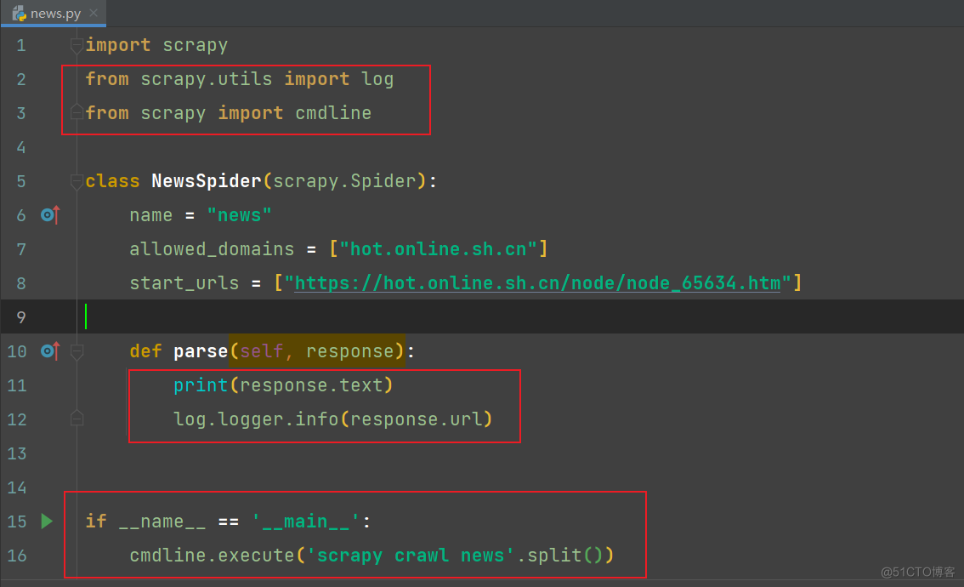The image size is (964, 587).
Task: Click 'log' in the scrapy.utils import line
Action: [x=377, y=79]
